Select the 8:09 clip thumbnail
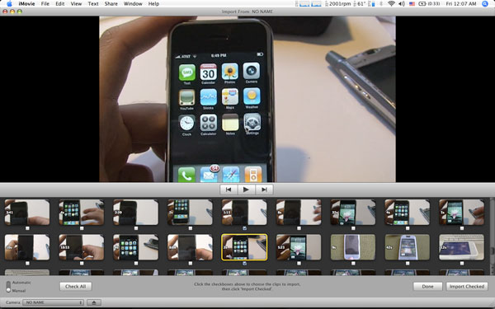 [190, 247]
